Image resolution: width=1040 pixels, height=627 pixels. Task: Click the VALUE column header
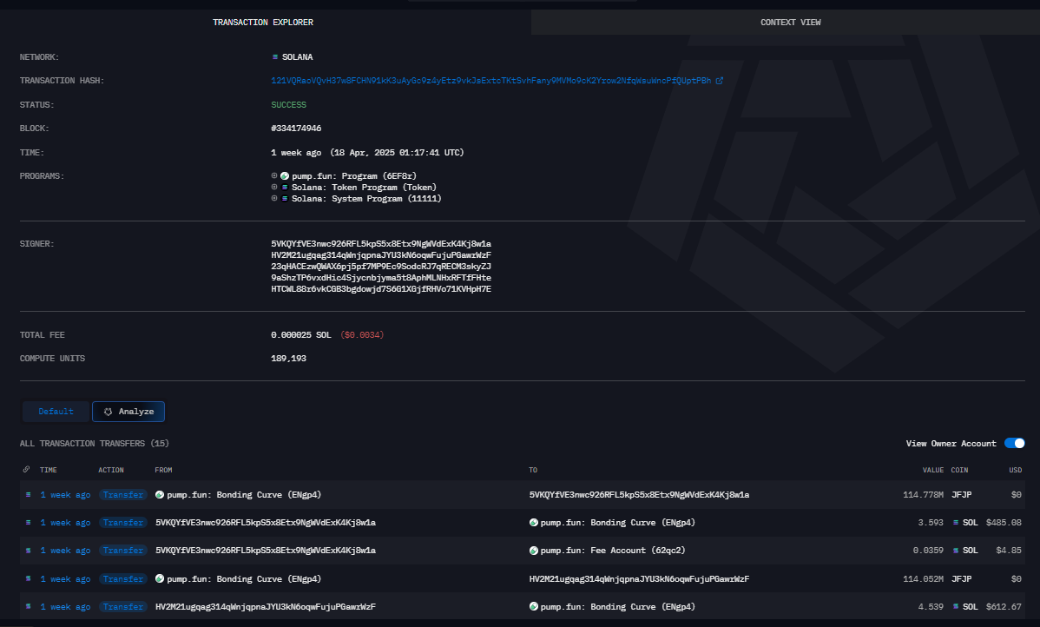coord(932,470)
